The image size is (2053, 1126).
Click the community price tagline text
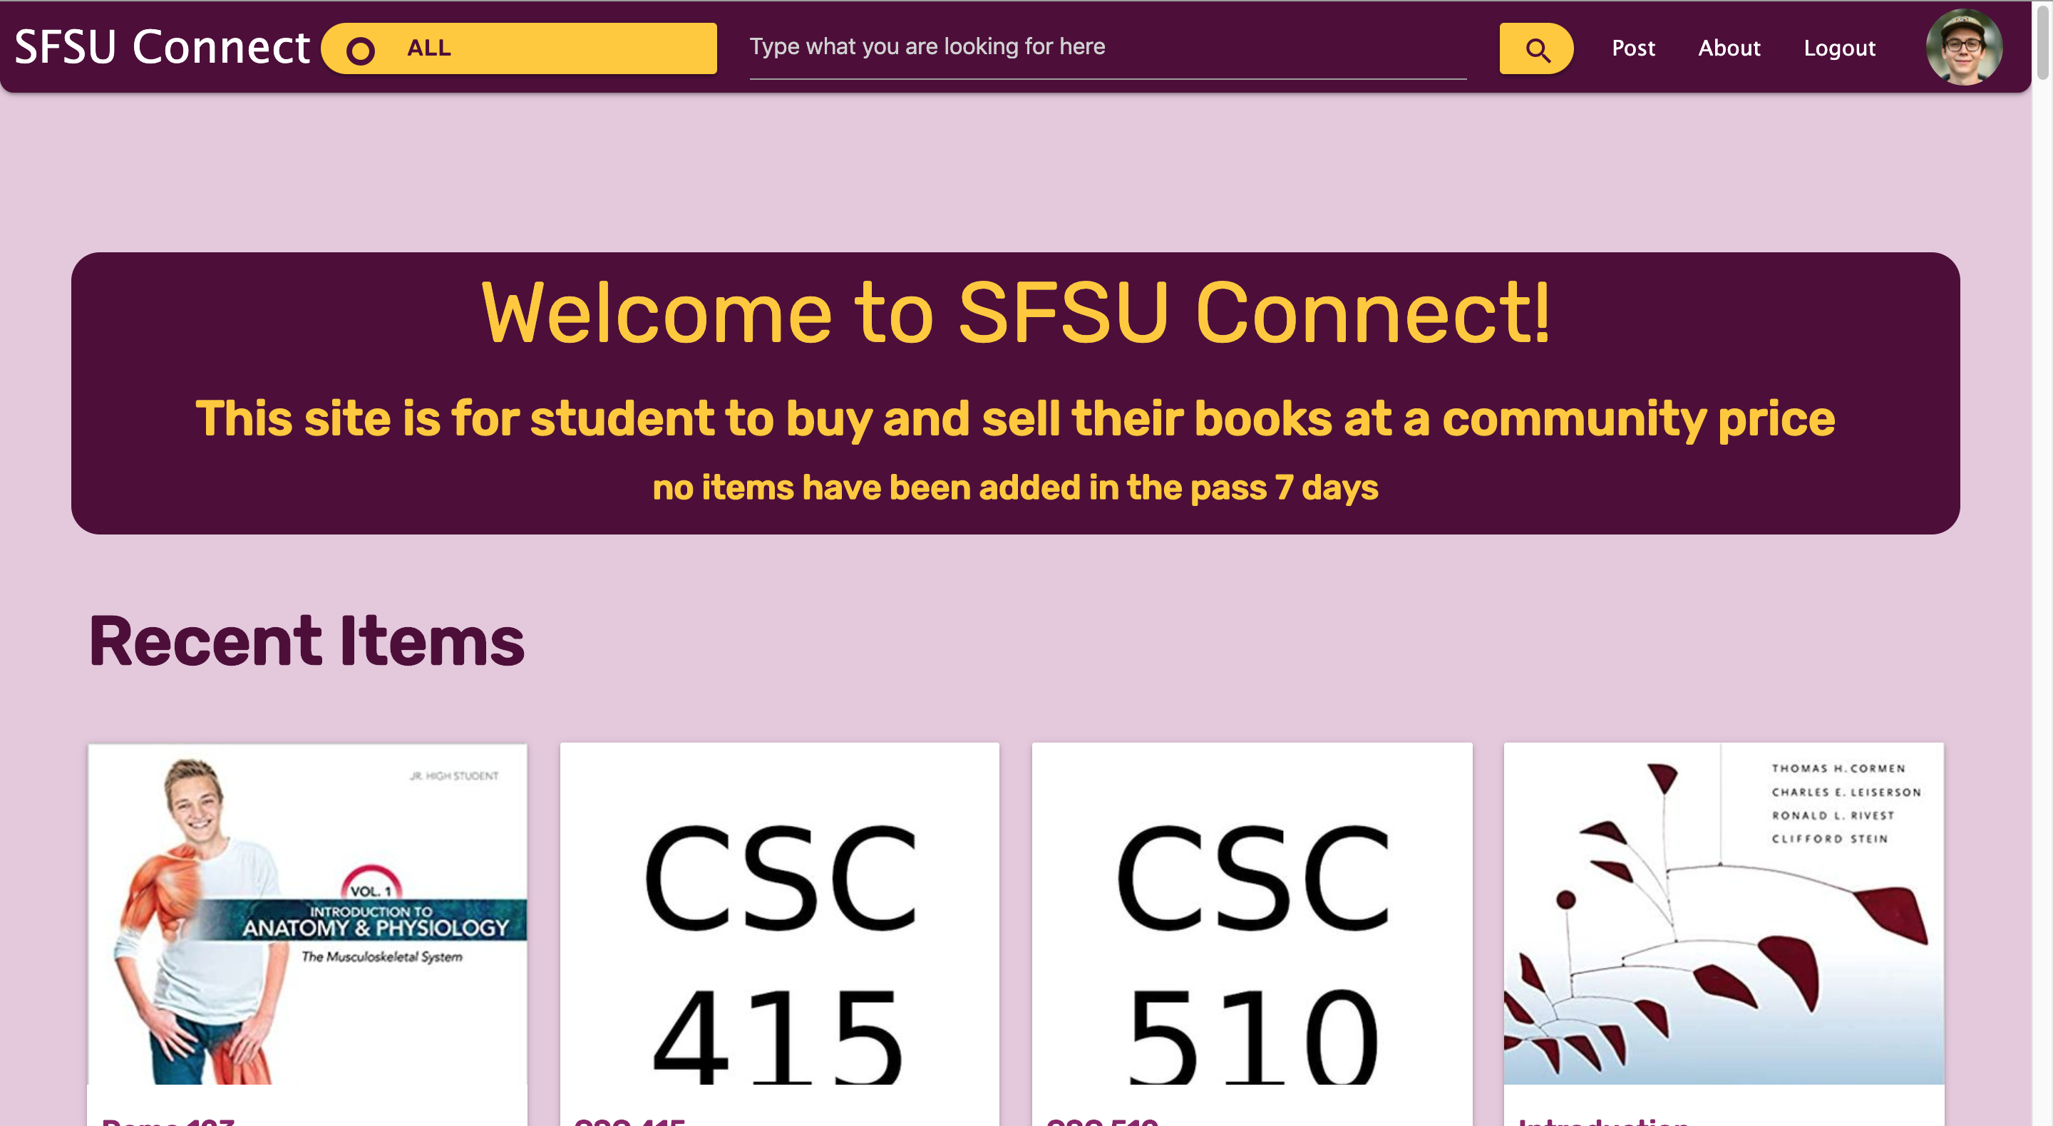point(1014,418)
